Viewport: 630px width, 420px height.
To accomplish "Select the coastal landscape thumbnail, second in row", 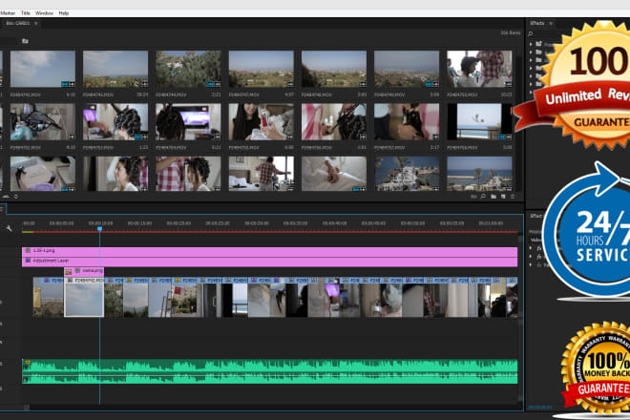I will tap(115, 69).
